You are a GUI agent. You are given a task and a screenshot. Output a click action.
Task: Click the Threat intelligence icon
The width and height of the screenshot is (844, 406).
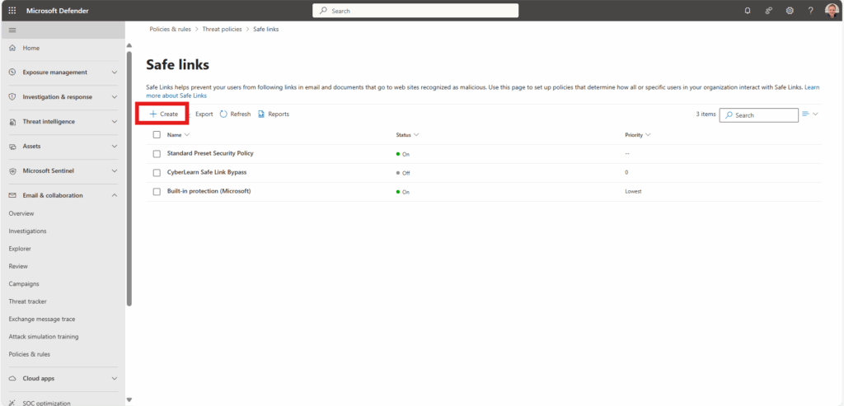point(12,122)
